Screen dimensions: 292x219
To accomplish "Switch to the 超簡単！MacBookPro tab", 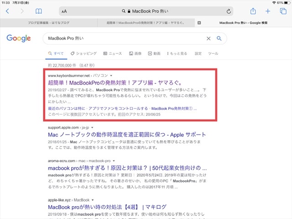I will click(x=146, y=23).
